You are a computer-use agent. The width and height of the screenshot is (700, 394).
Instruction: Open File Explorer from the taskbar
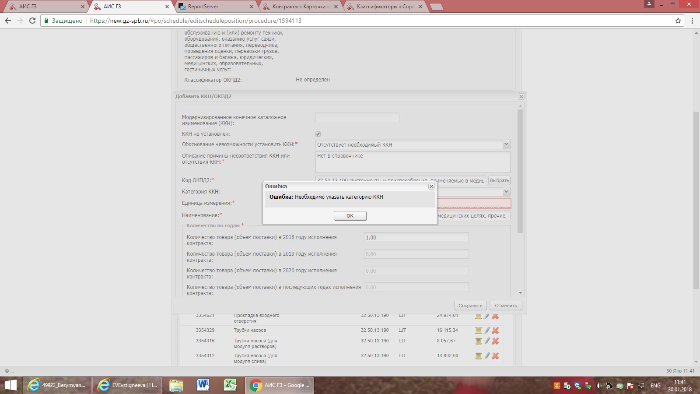pyautogui.click(x=176, y=385)
